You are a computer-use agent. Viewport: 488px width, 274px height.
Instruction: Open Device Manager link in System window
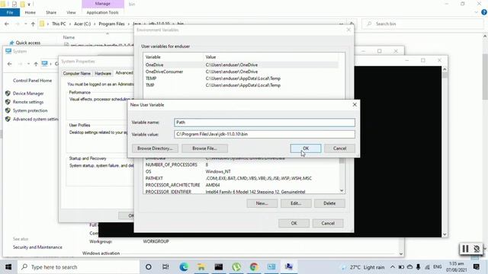point(28,94)
